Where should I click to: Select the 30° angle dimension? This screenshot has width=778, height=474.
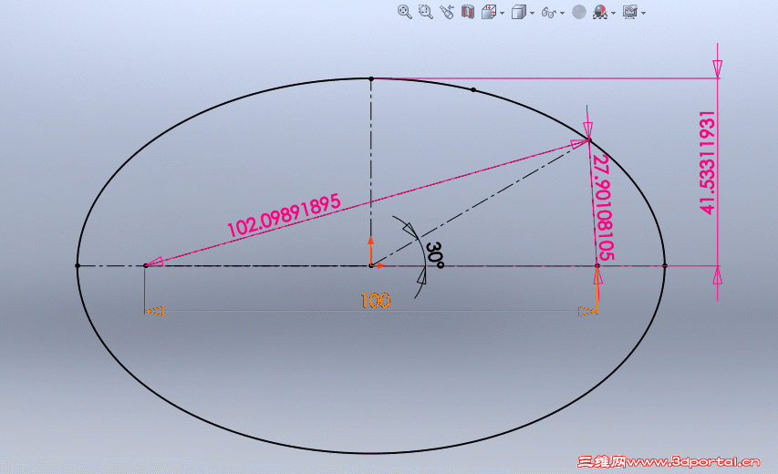pos(435,255)
